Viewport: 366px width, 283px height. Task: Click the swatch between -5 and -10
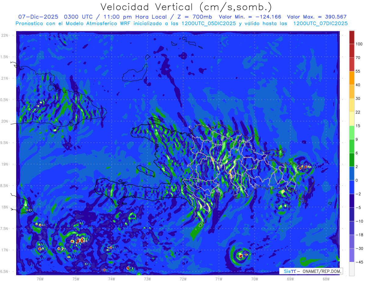click(352, 214)
